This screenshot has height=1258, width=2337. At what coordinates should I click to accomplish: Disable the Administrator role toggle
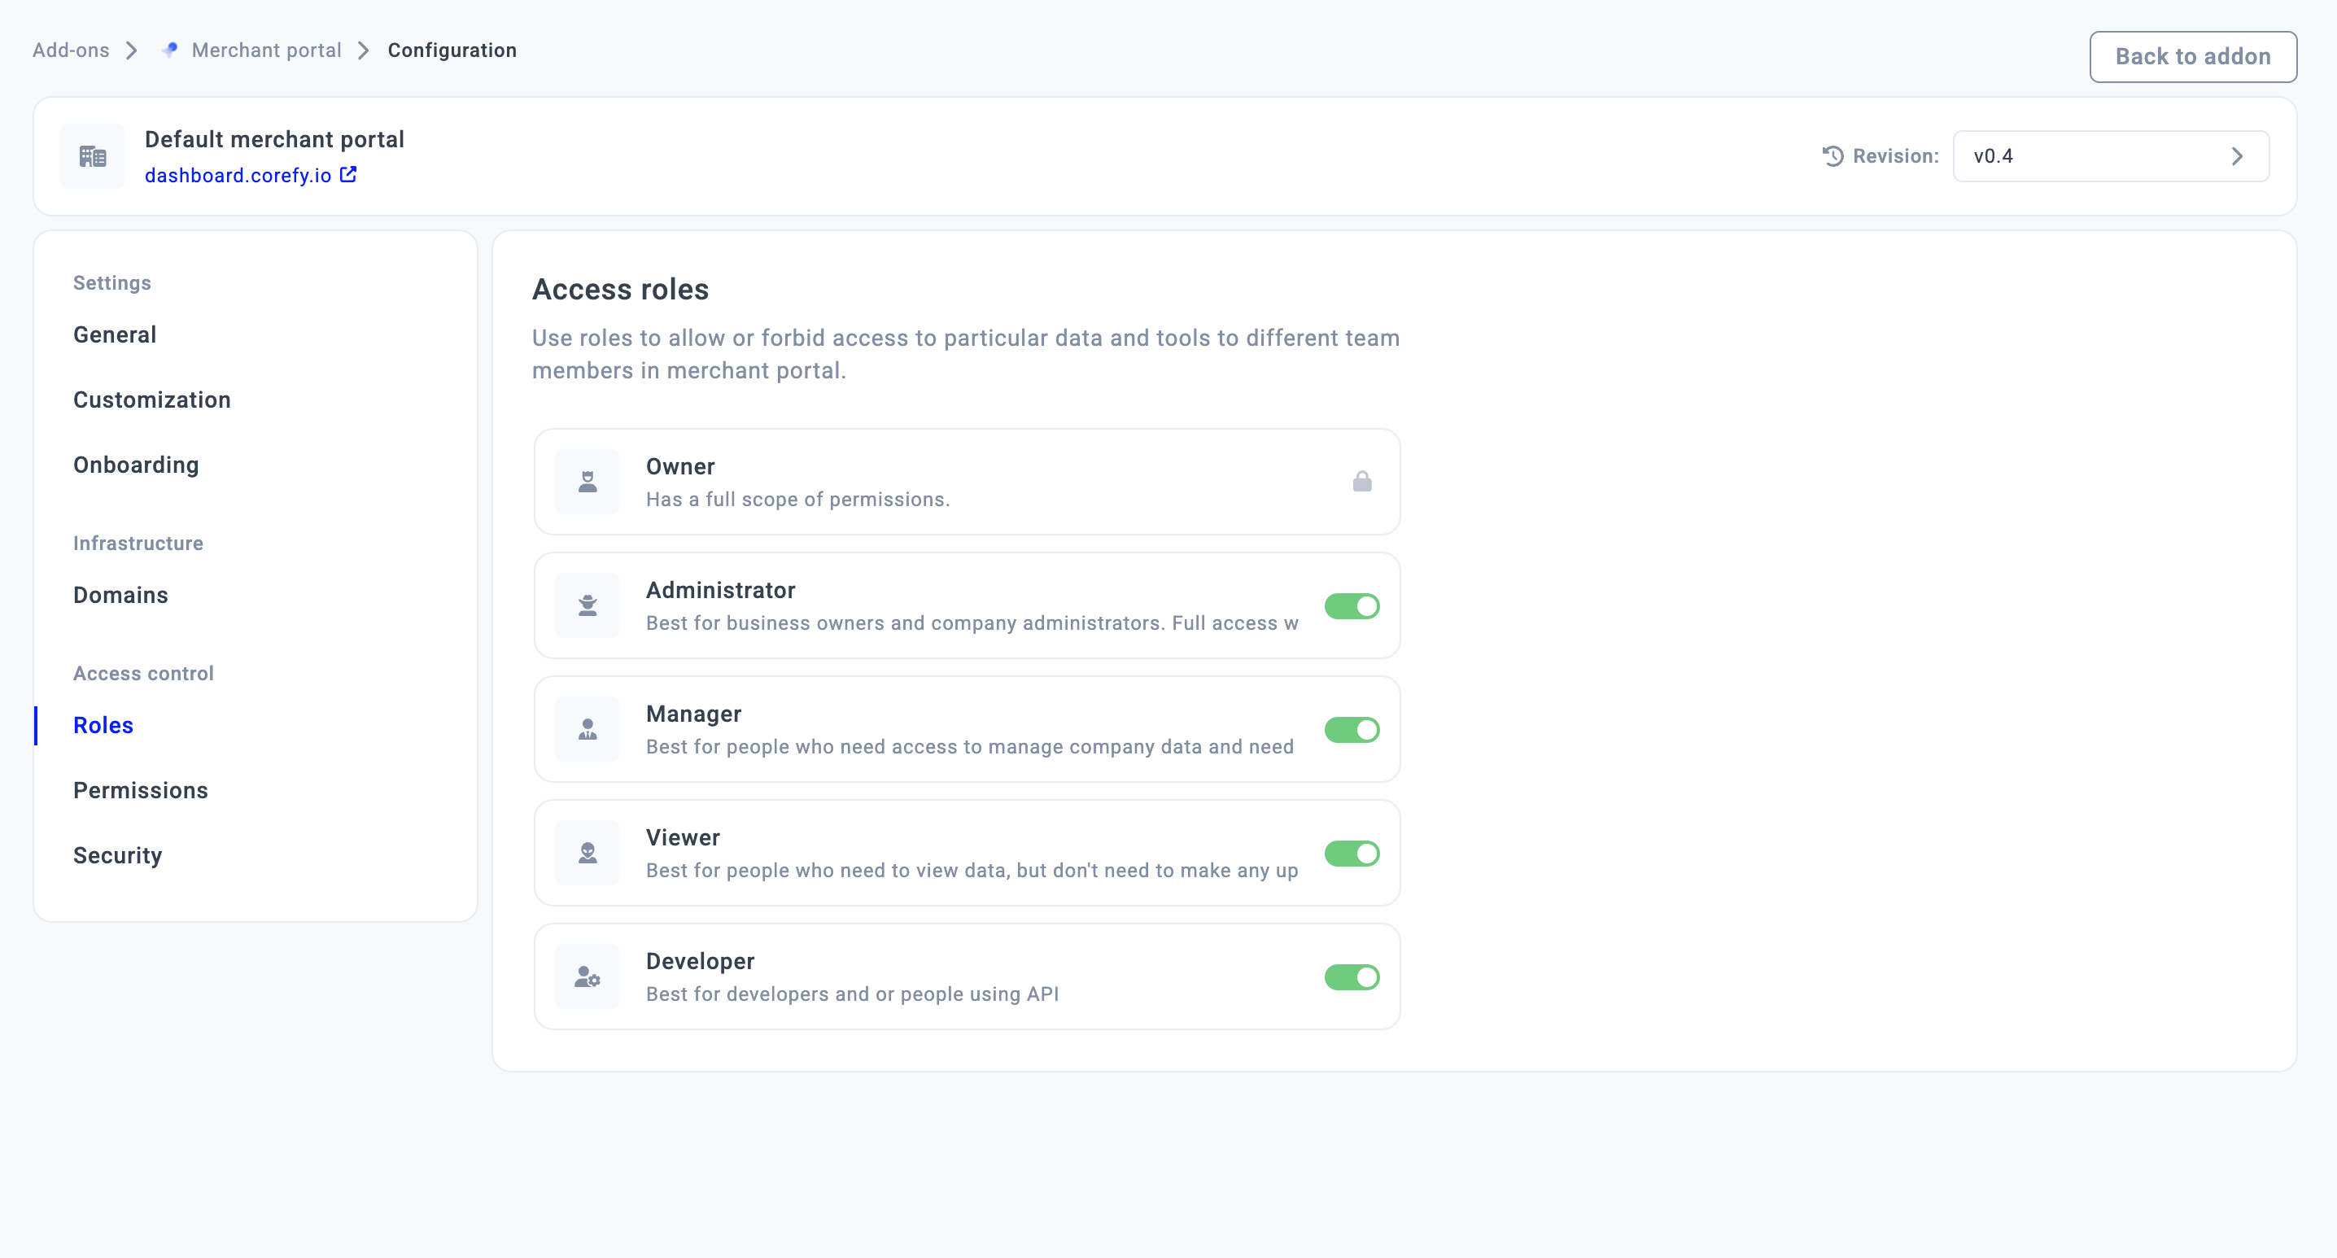click(x=1351, y=606)
